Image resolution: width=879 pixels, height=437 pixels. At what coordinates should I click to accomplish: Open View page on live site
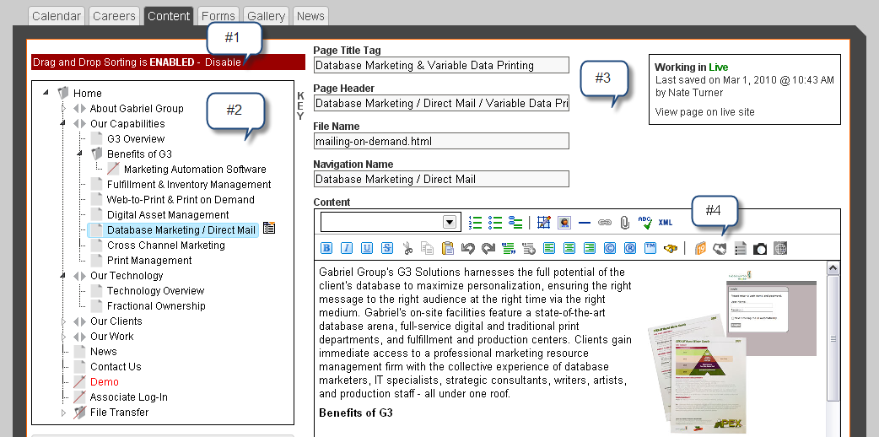tap(704, 111)
